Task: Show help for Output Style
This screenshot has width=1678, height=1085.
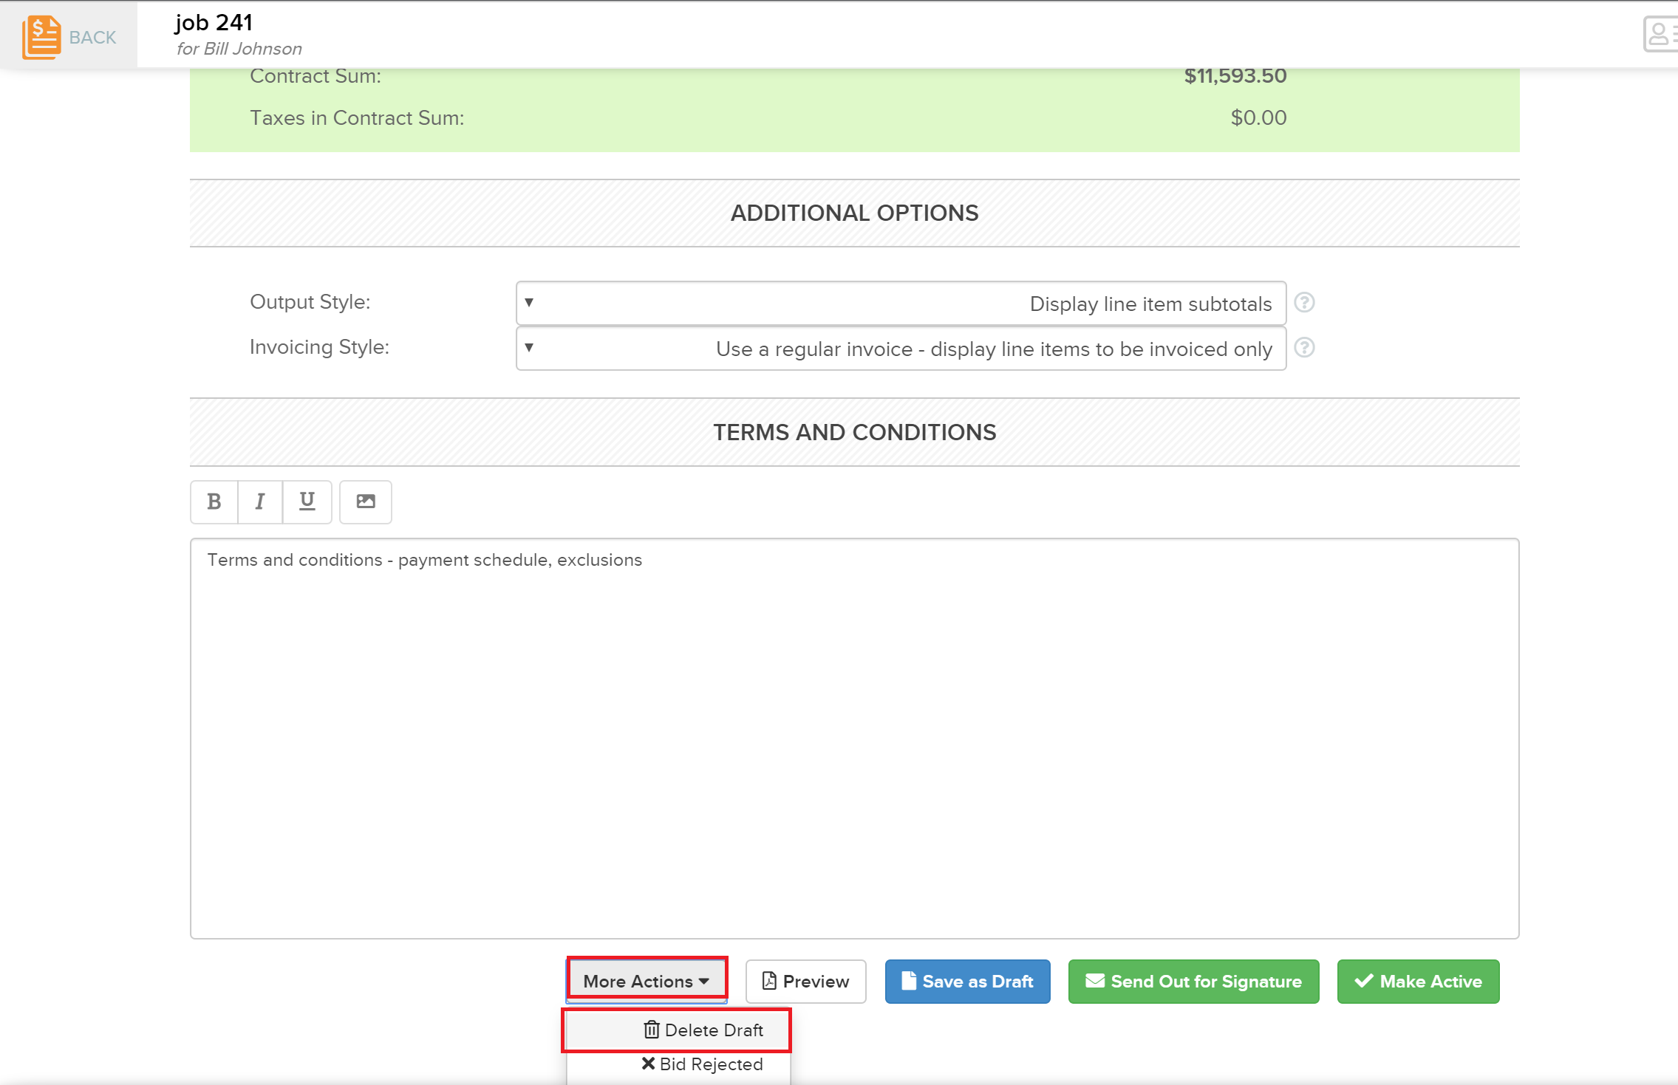Action: [x=1305, y=303]
